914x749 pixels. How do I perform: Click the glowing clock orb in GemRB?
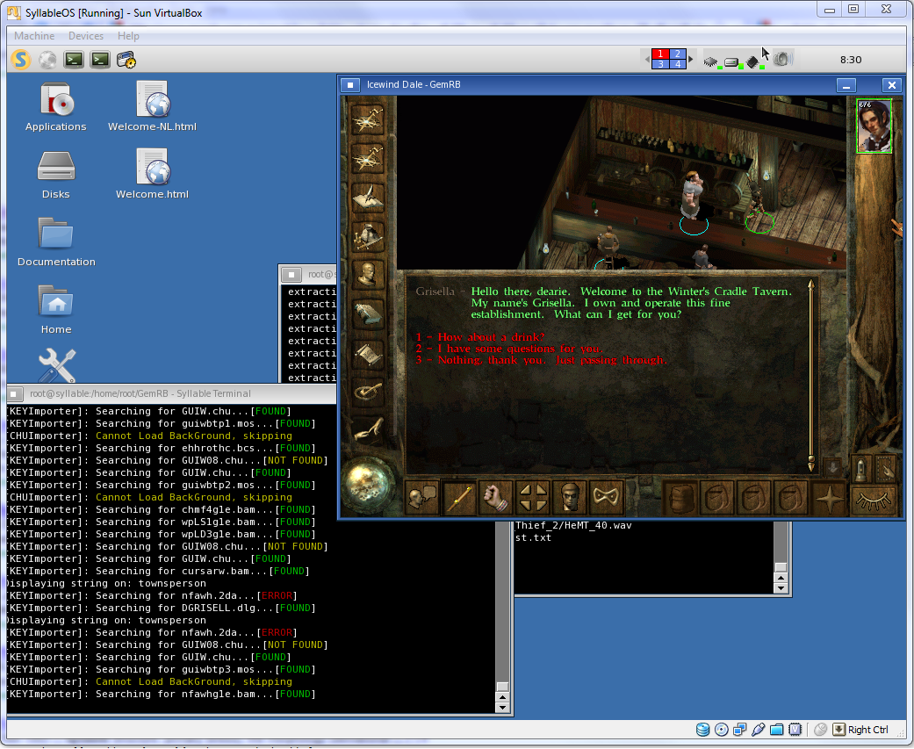[x=369, y=485]
